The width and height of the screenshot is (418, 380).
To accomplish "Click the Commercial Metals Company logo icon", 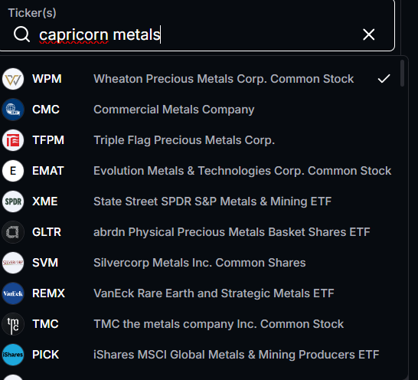I will tap(13, 110).
